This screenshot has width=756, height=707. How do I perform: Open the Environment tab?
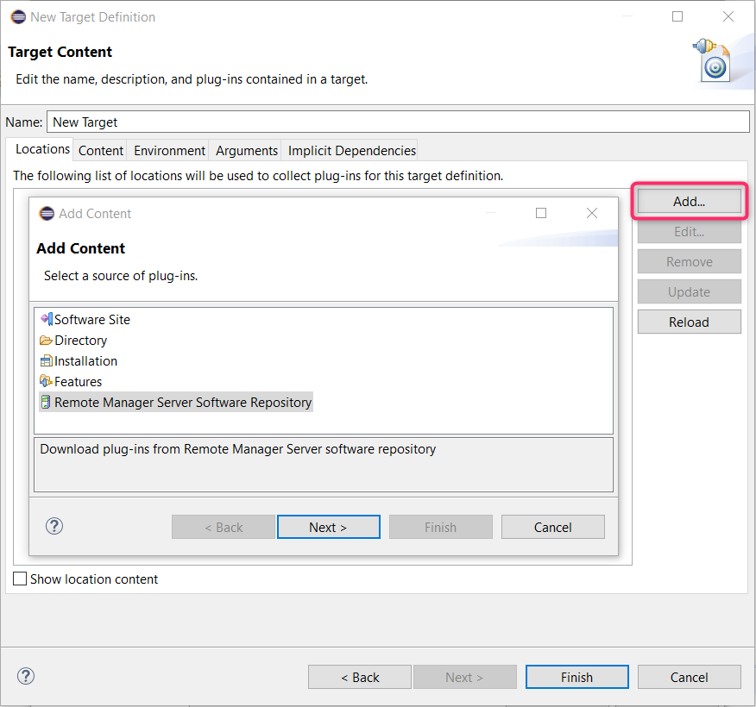169,150
